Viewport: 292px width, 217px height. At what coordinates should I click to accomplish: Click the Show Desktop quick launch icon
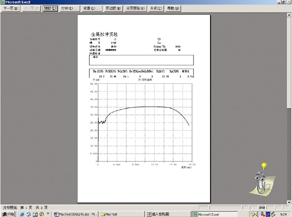coord(35,214)
